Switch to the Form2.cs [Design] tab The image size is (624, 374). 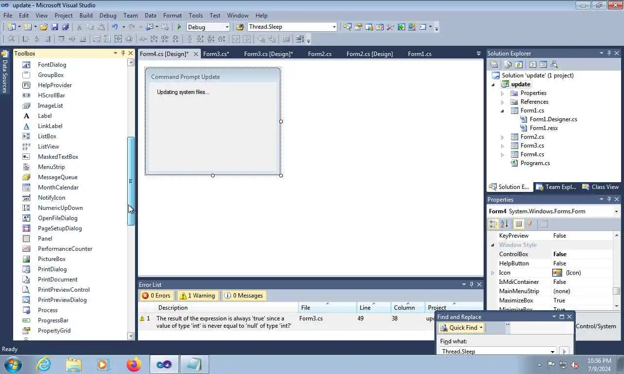click(x=370, y=54)
